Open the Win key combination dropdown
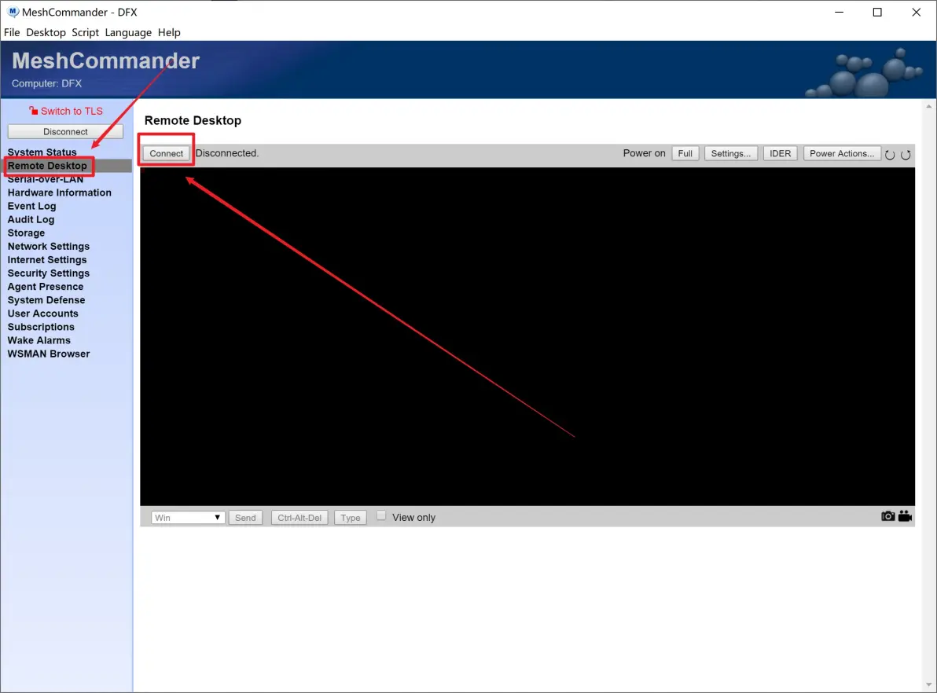 (189, 518)
